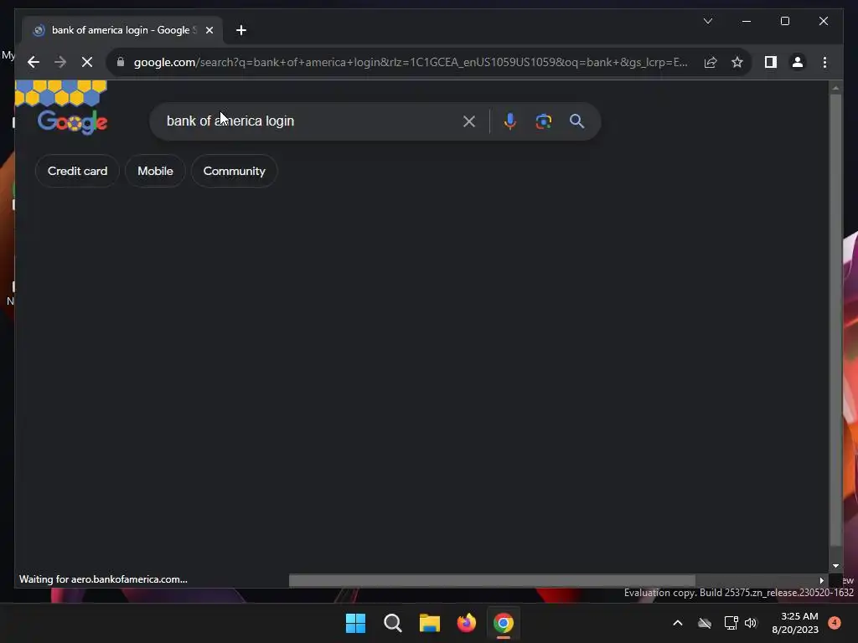Image resolution: width=858 pixels, height=643 pixels.
Task: Open Chrome three-dot menu
Action: coord(824,62)
